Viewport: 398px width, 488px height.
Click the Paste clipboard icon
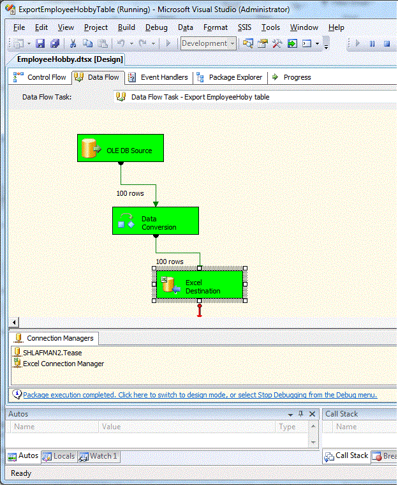103,43
